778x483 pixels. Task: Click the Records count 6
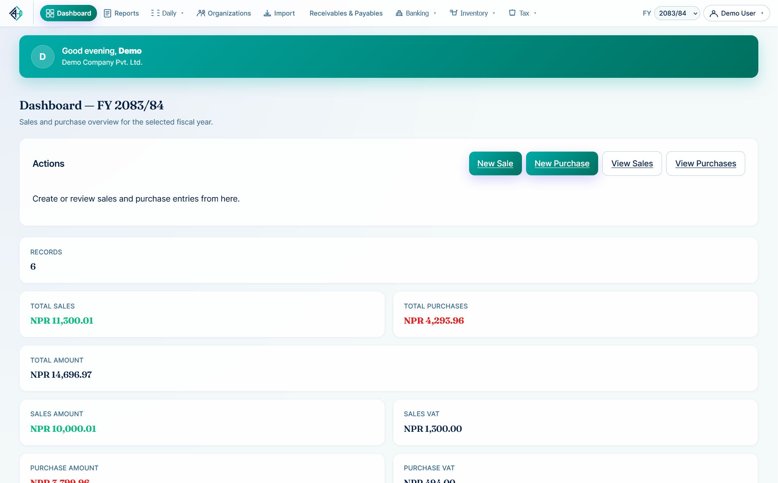point(33,267)
